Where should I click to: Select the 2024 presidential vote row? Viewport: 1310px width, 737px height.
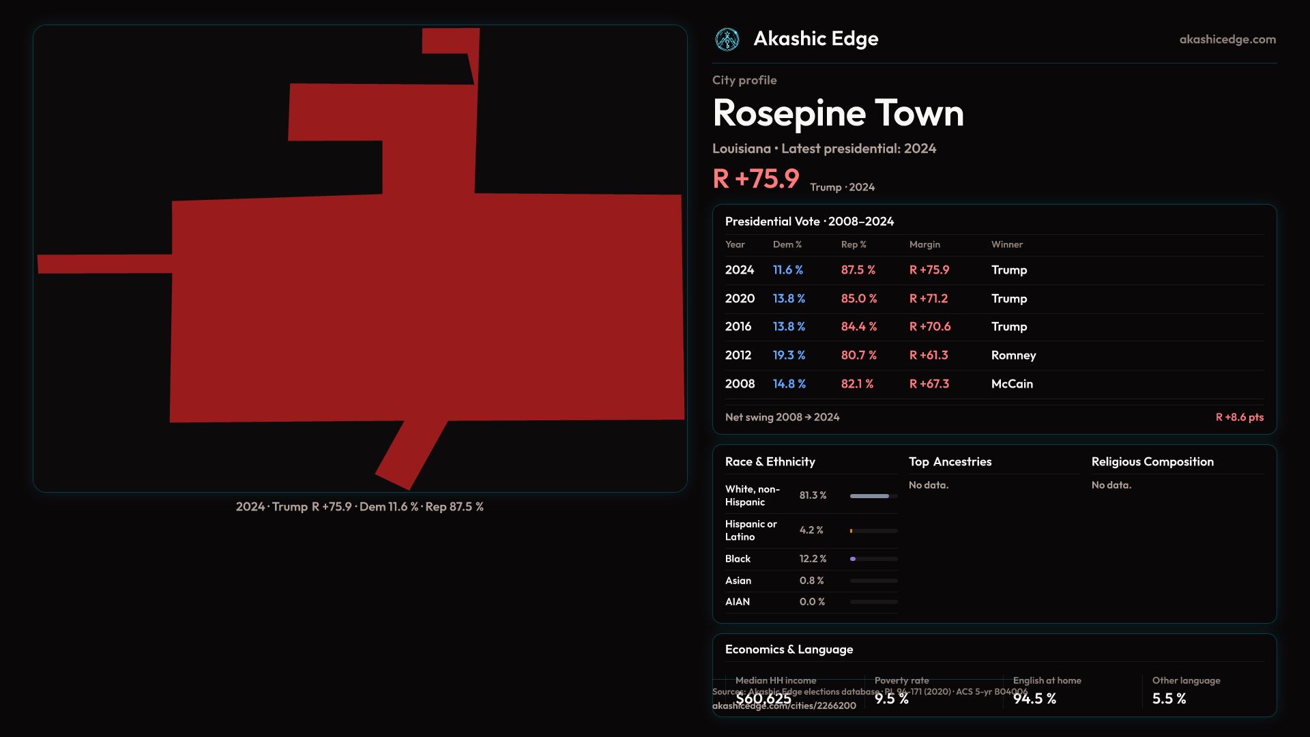pyautogui.click(x=993, y=270)
